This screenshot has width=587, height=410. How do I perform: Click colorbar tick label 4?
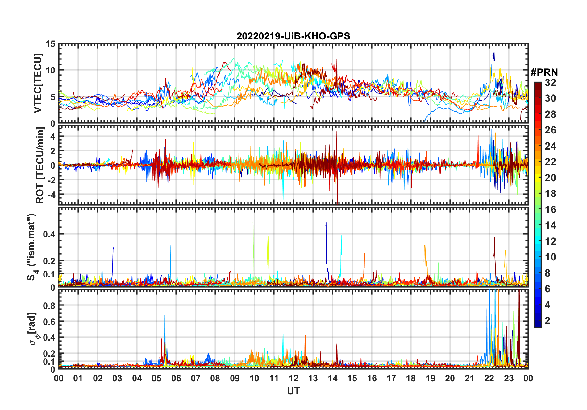coord(547,305)
